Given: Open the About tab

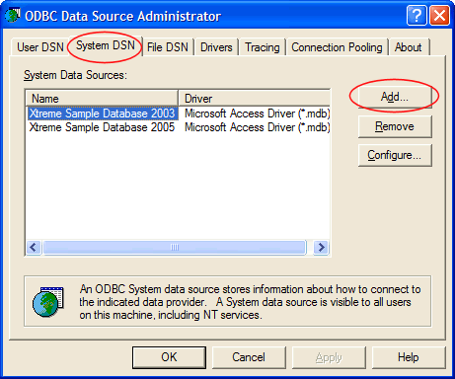Looking at the screenshot, I should click(408, 47).
